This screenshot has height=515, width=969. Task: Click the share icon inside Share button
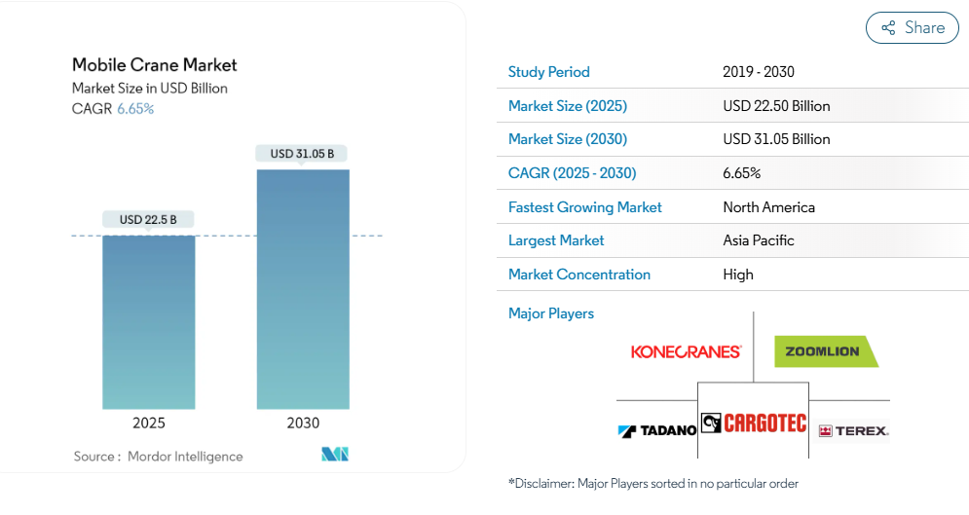click(x=888, y=28)
